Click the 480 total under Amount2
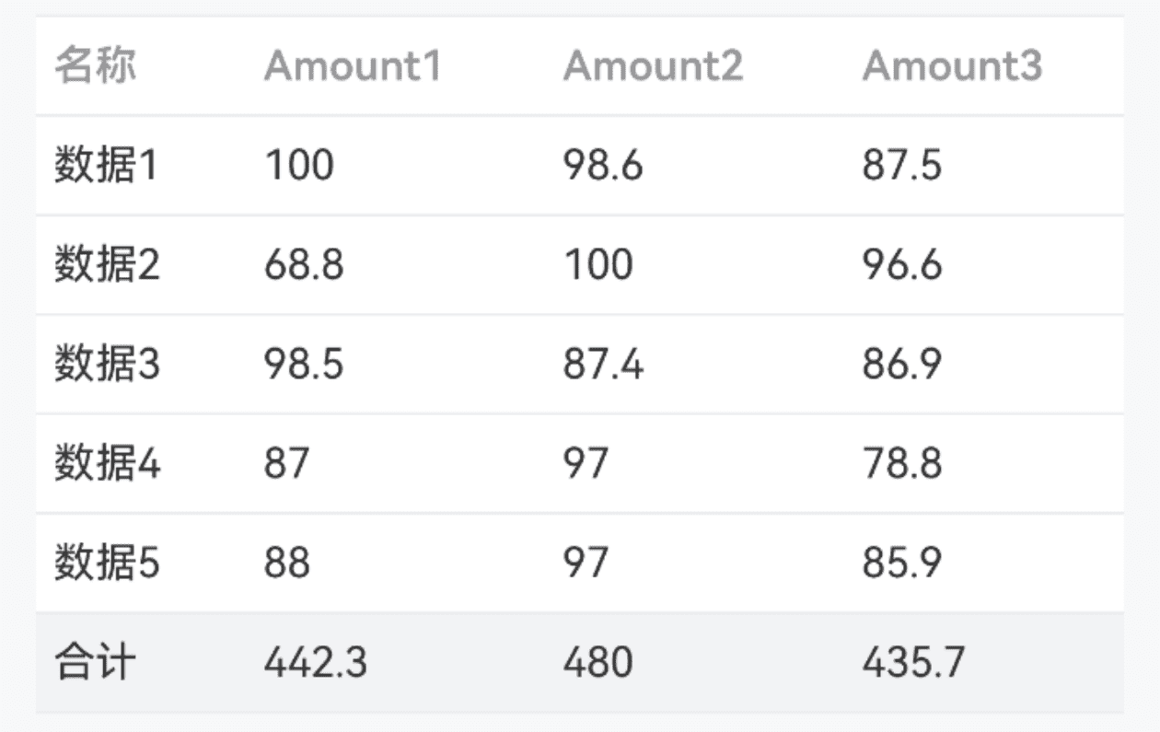Image resolution: width=1160 pixels, height=732 pixels. (x=597, y=662)
